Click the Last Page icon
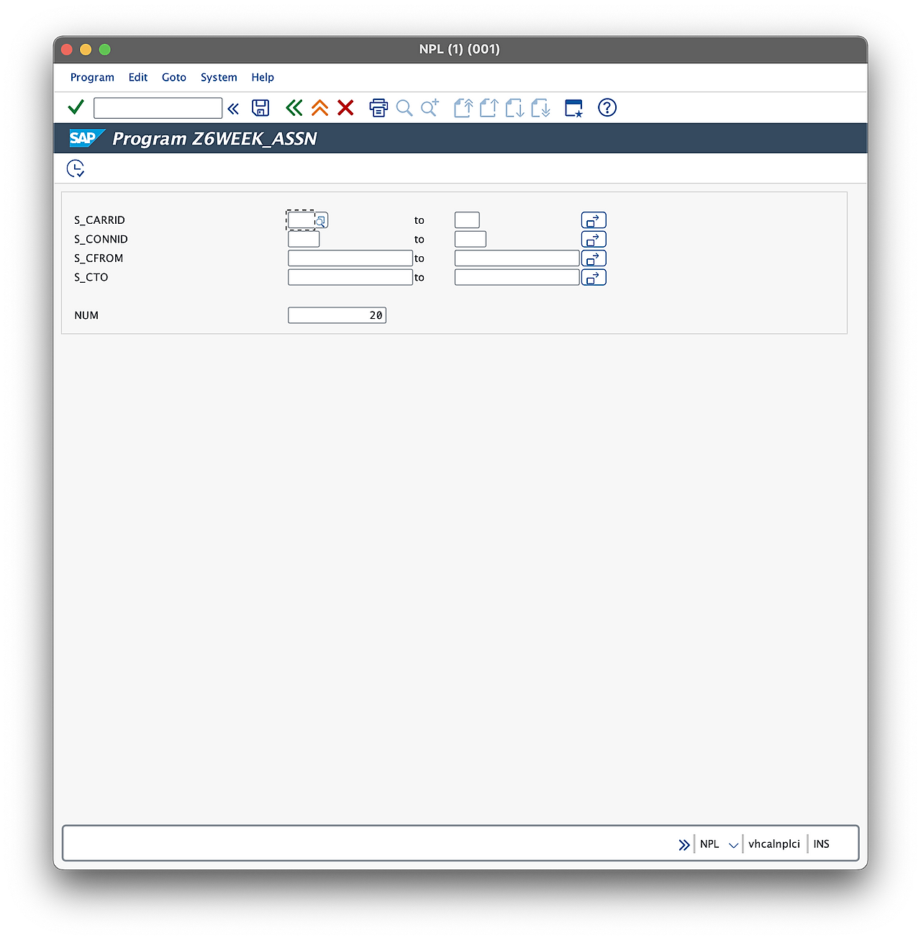This screenshot has height=940, width=921. click(540, 108)
